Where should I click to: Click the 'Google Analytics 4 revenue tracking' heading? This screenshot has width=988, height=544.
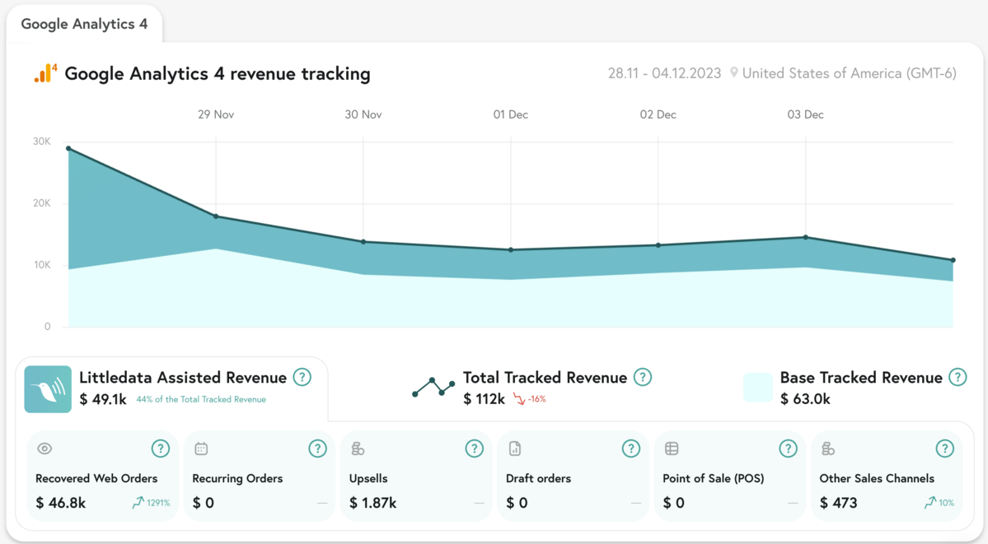pos(218,74)
